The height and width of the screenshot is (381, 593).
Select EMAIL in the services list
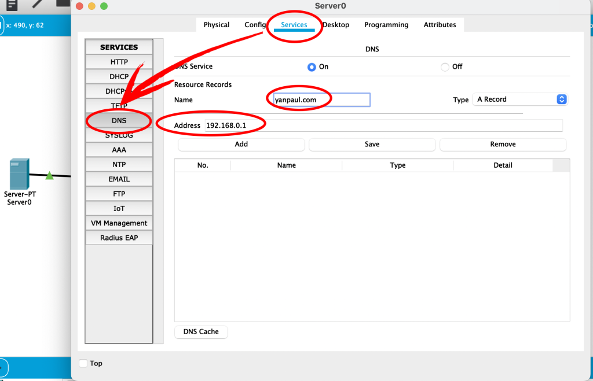pos(119,179)
